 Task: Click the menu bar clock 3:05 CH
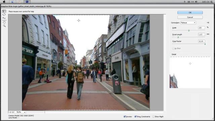click(x=206, y=2)
